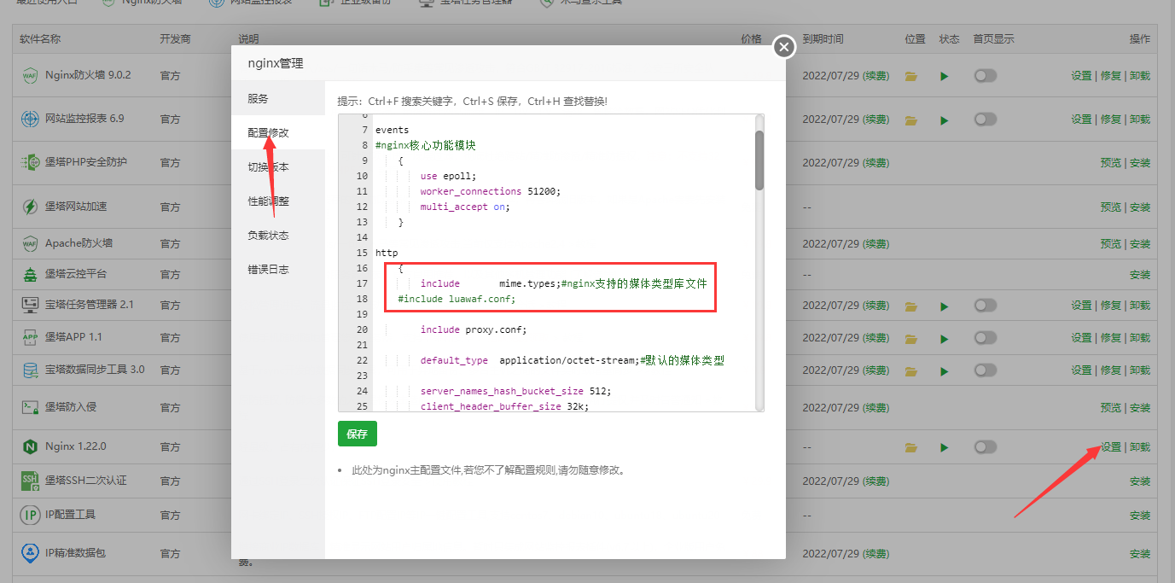The image size is (1175, 583).
Task: Click the 'use epoll;' code line
Action: click(448, 176)
